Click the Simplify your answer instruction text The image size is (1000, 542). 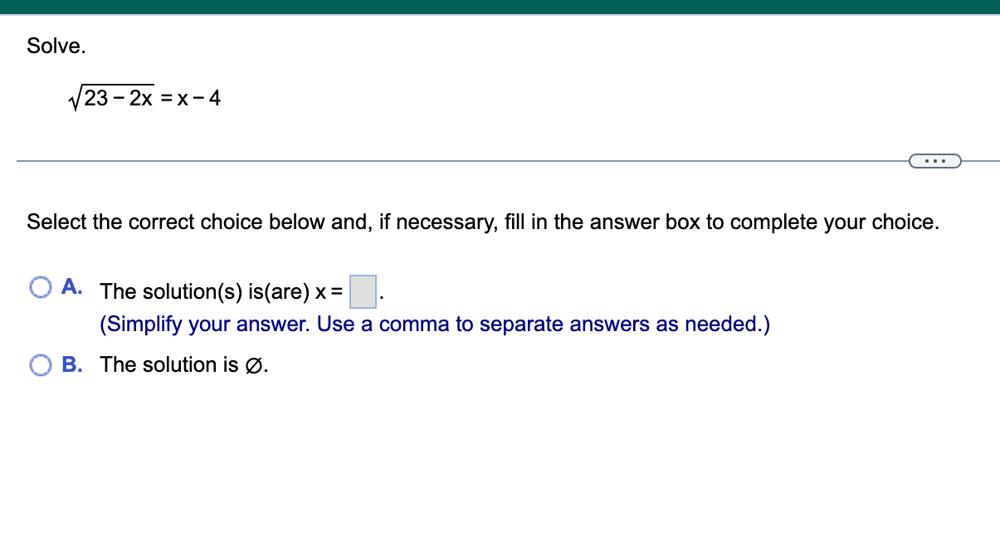coord(436,324)
